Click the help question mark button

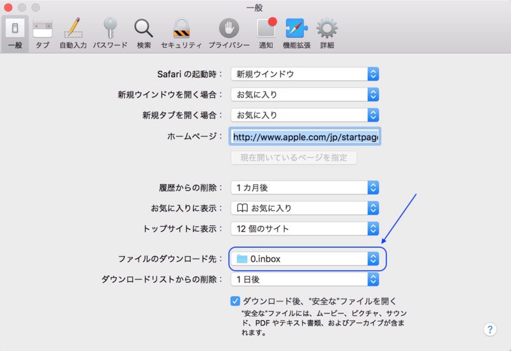(490, 329)
